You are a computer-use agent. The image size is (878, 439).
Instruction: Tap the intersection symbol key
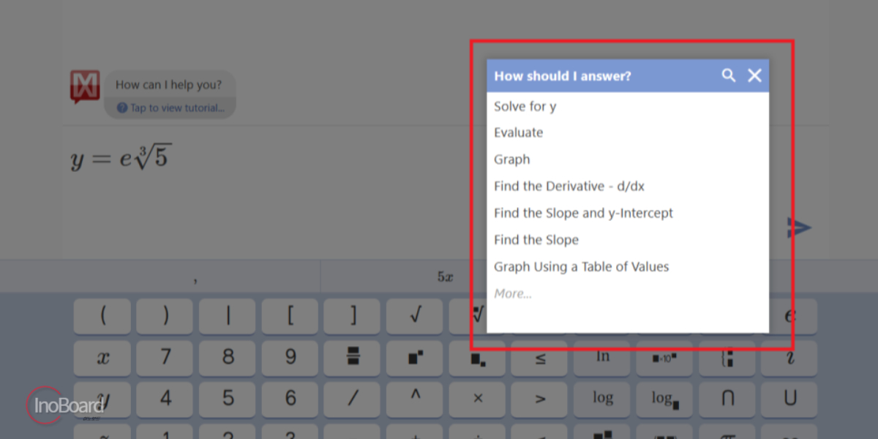click(727, 399)
